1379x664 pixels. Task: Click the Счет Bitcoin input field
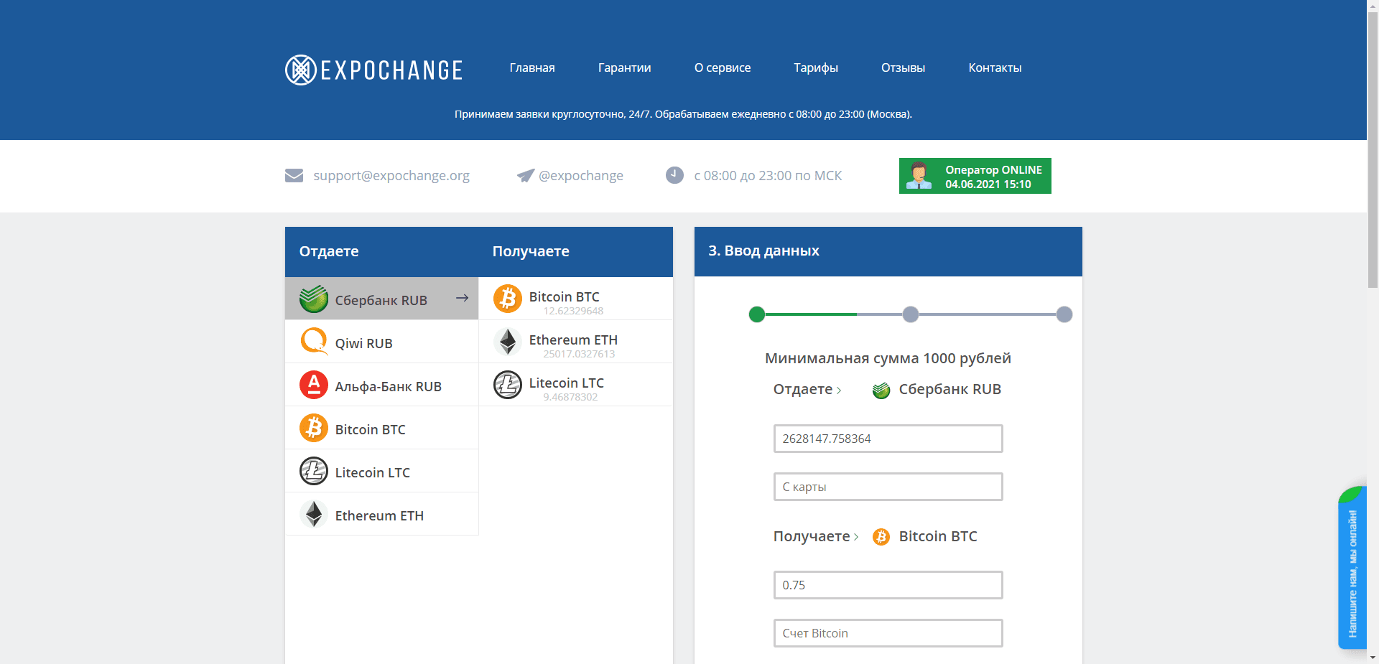[x=888, y=633]
